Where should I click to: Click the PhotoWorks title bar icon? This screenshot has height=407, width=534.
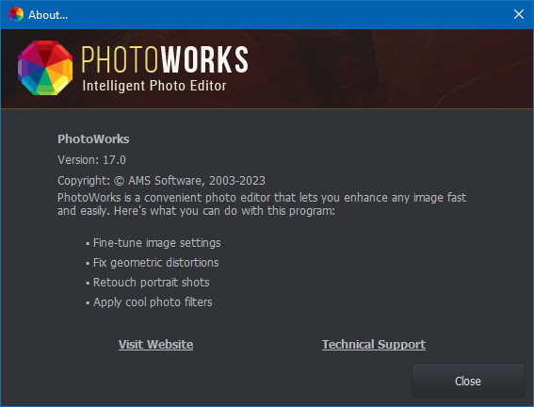click(x=16, y=14)
